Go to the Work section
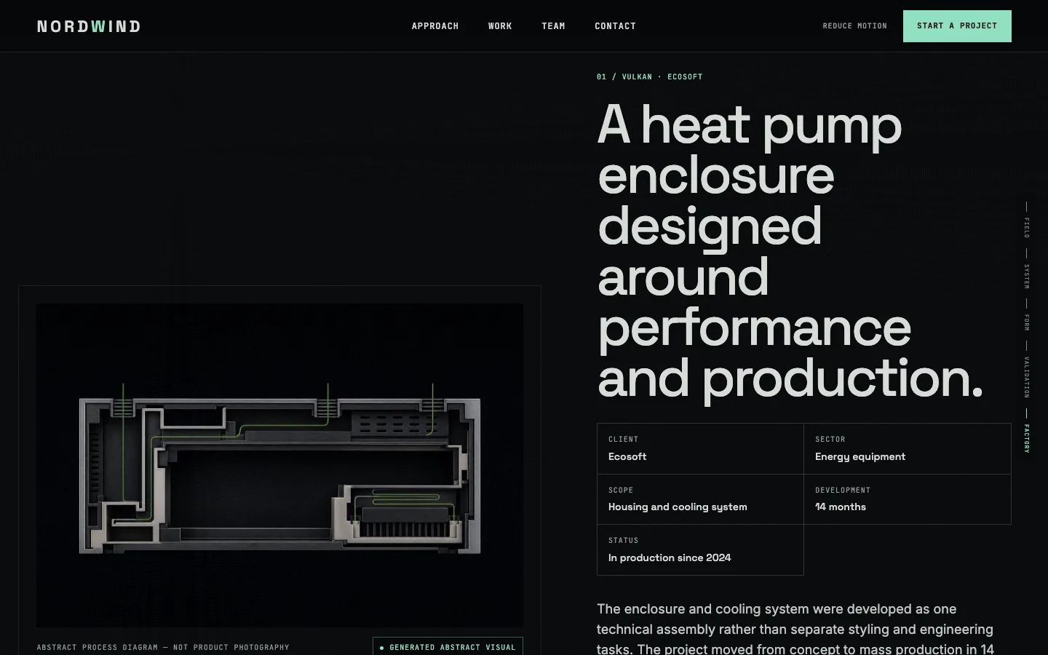This screenshot has width=1048, height=655. coord(500,26)
